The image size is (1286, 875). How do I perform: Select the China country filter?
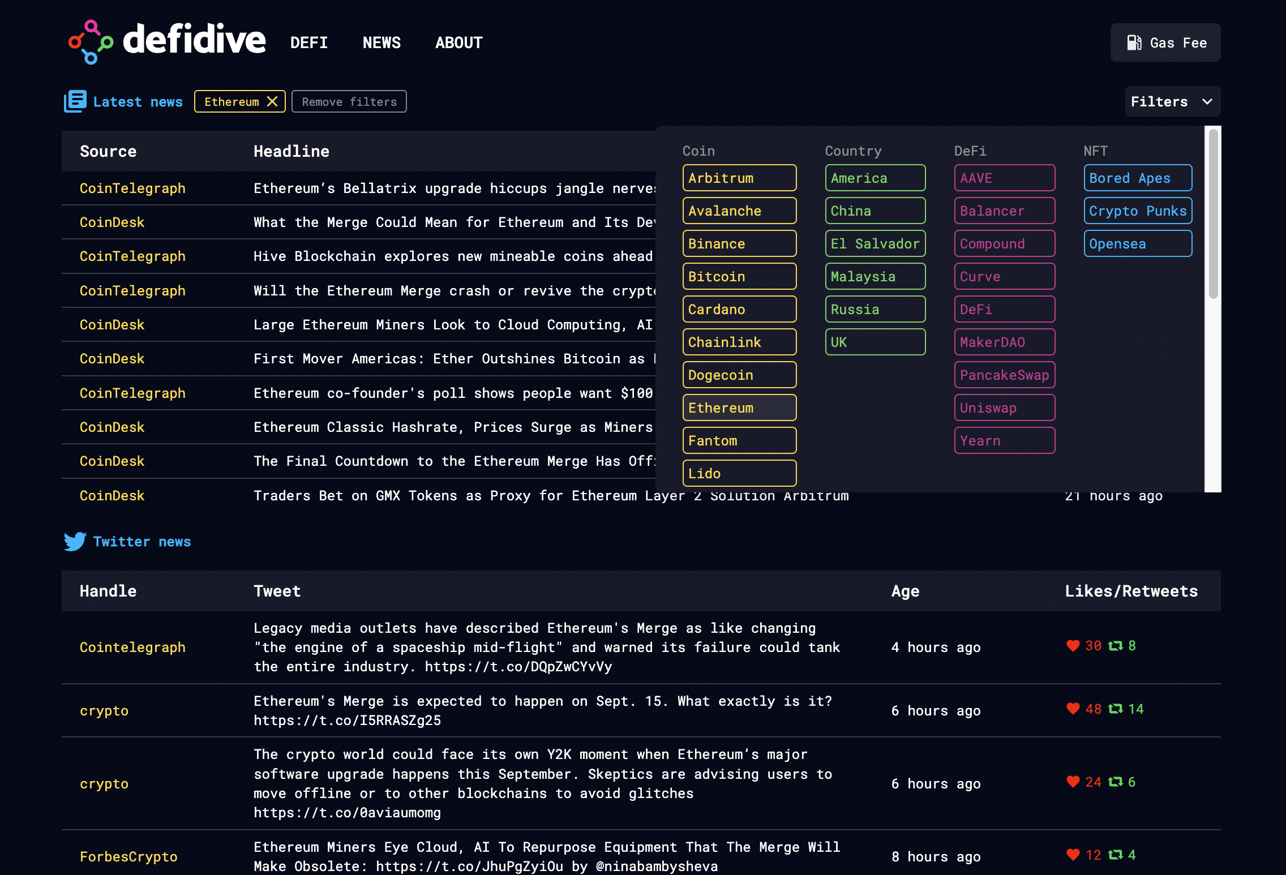tap(875, 211)
